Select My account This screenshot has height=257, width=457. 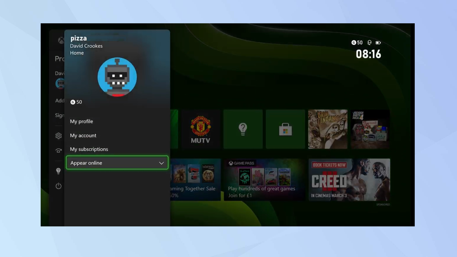coord(83,135)
